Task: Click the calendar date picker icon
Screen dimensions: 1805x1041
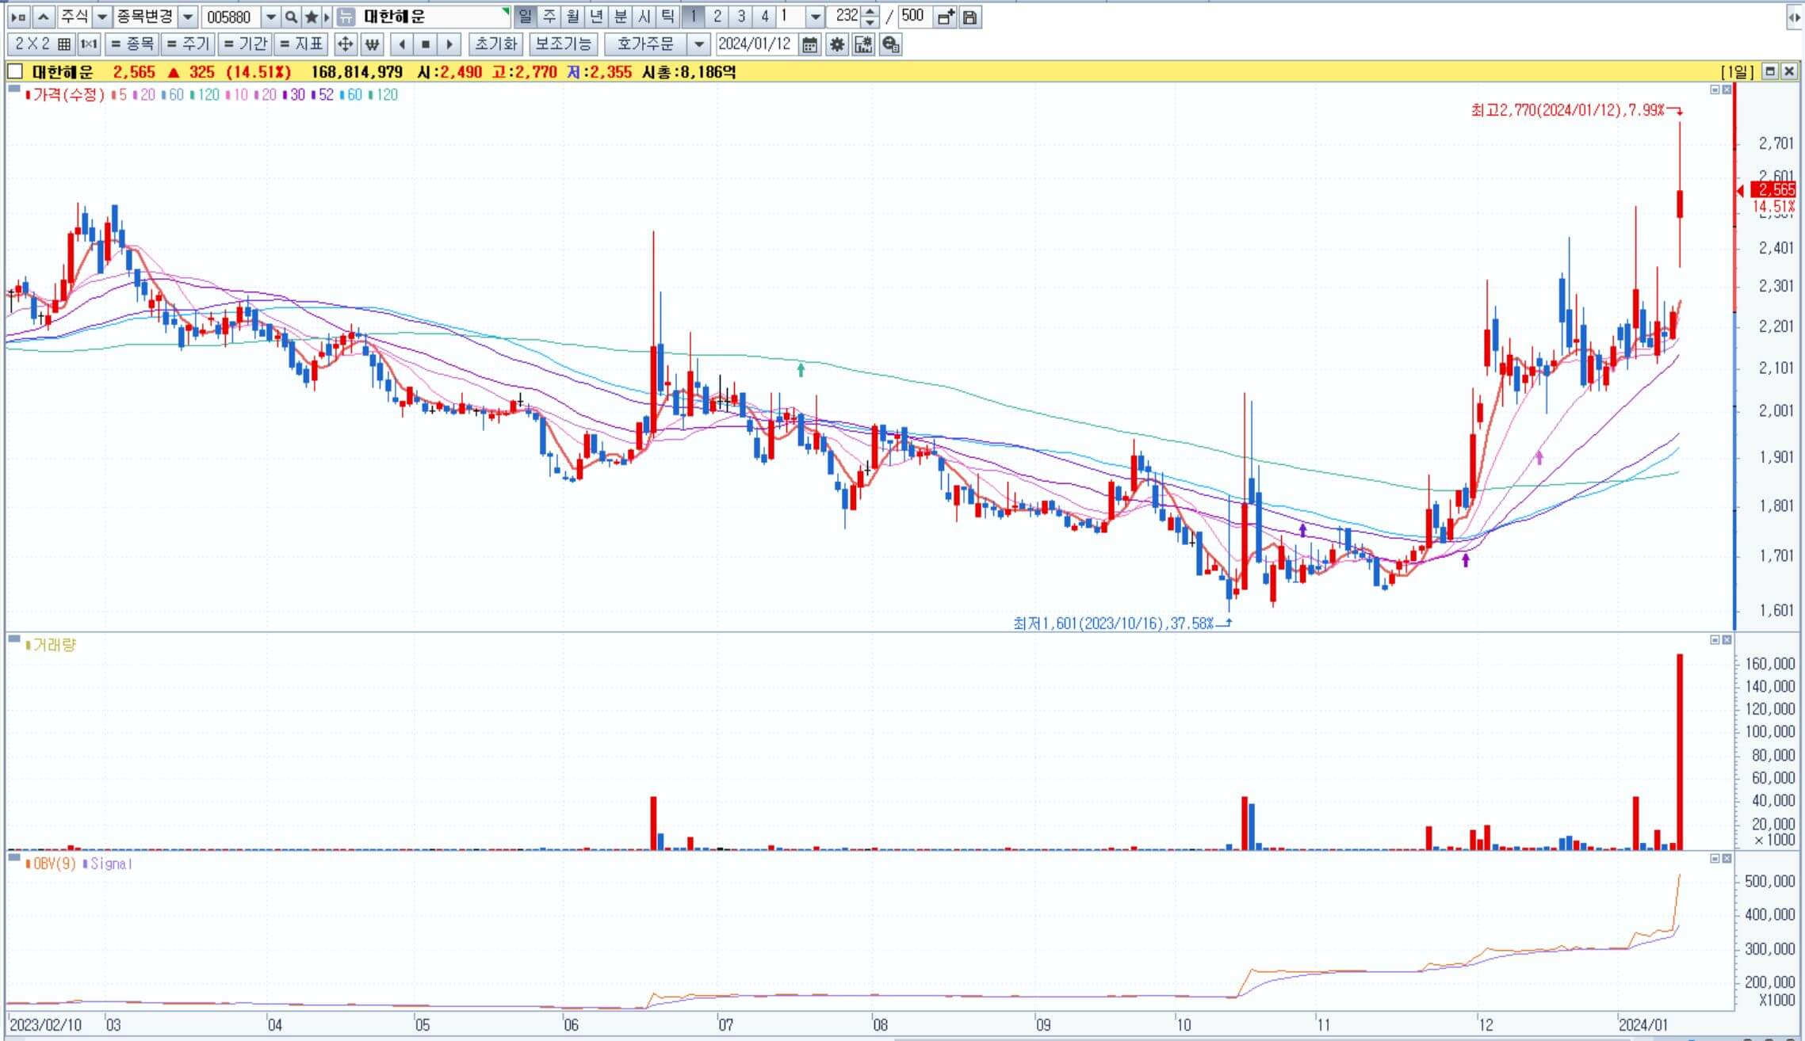Action: (x=809, y=44)
